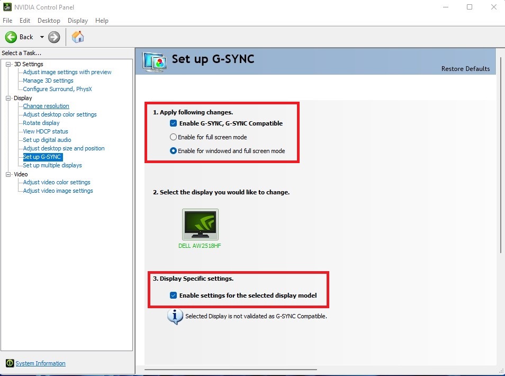The image size is (505, 376).
Task: Go to the Home page icon
Action: (x=78, y=37)
